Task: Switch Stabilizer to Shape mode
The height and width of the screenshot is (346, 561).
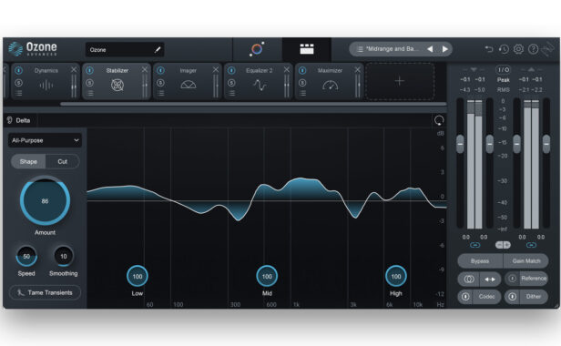Action: tap(28, 161)
